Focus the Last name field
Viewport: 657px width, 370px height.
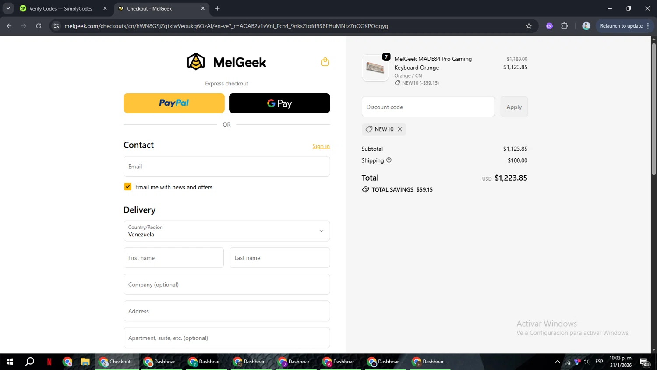279,258
